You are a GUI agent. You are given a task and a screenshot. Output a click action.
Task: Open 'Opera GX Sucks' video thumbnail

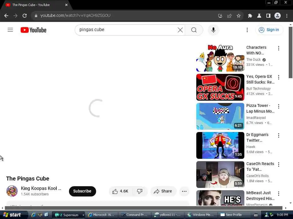pos(220,87)
